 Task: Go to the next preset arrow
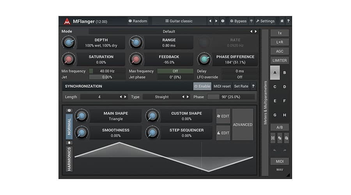[216, 21]
